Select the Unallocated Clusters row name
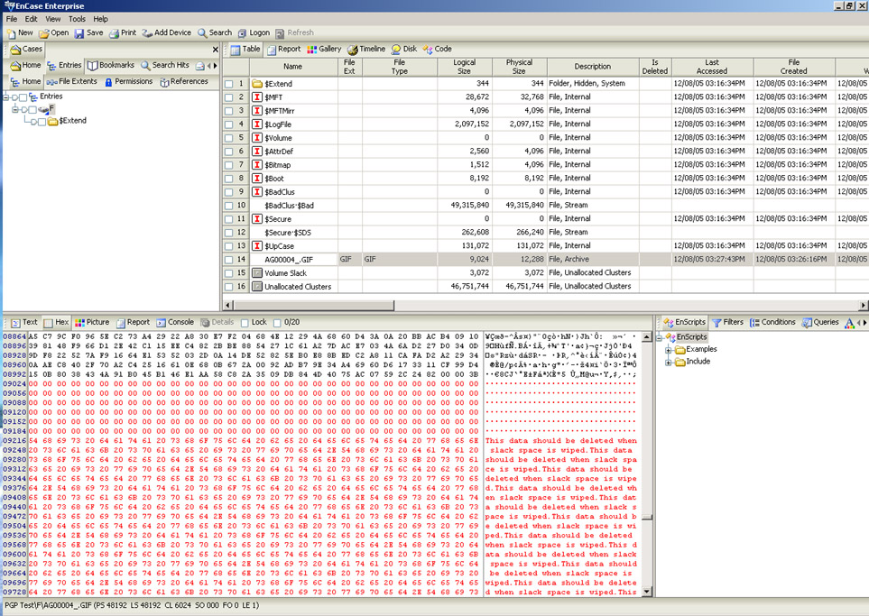This screenshot has width=869, height=616. (298, 287)
